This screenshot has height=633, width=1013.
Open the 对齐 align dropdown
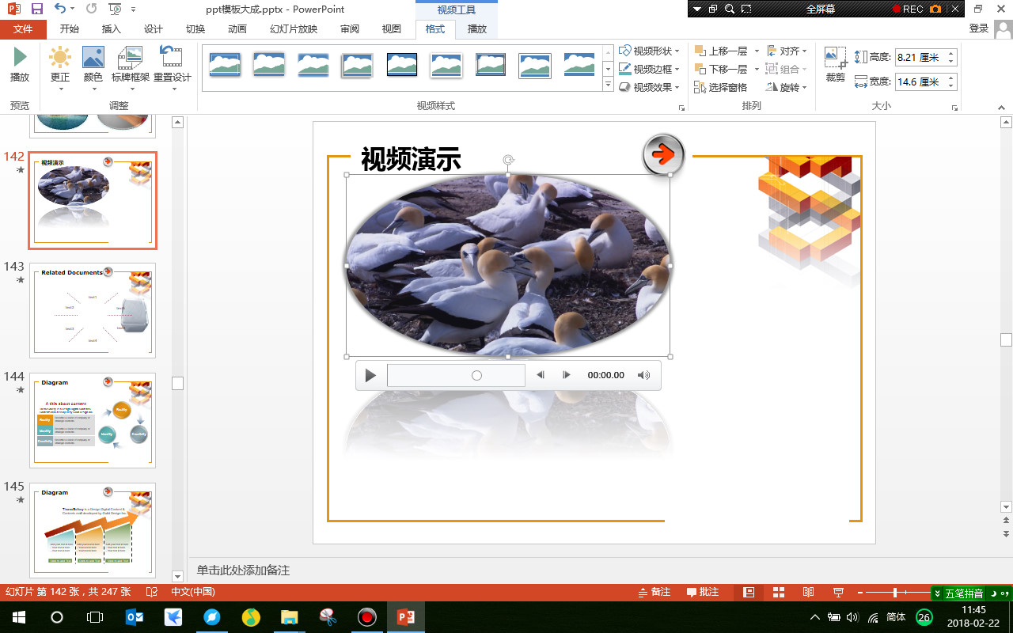787,51
